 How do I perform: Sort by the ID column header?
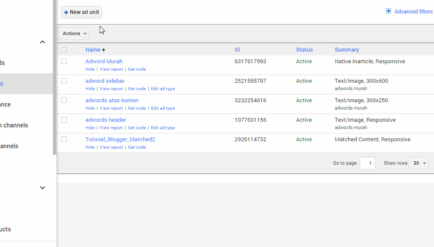pyautogui.click(x=237, y=50)
